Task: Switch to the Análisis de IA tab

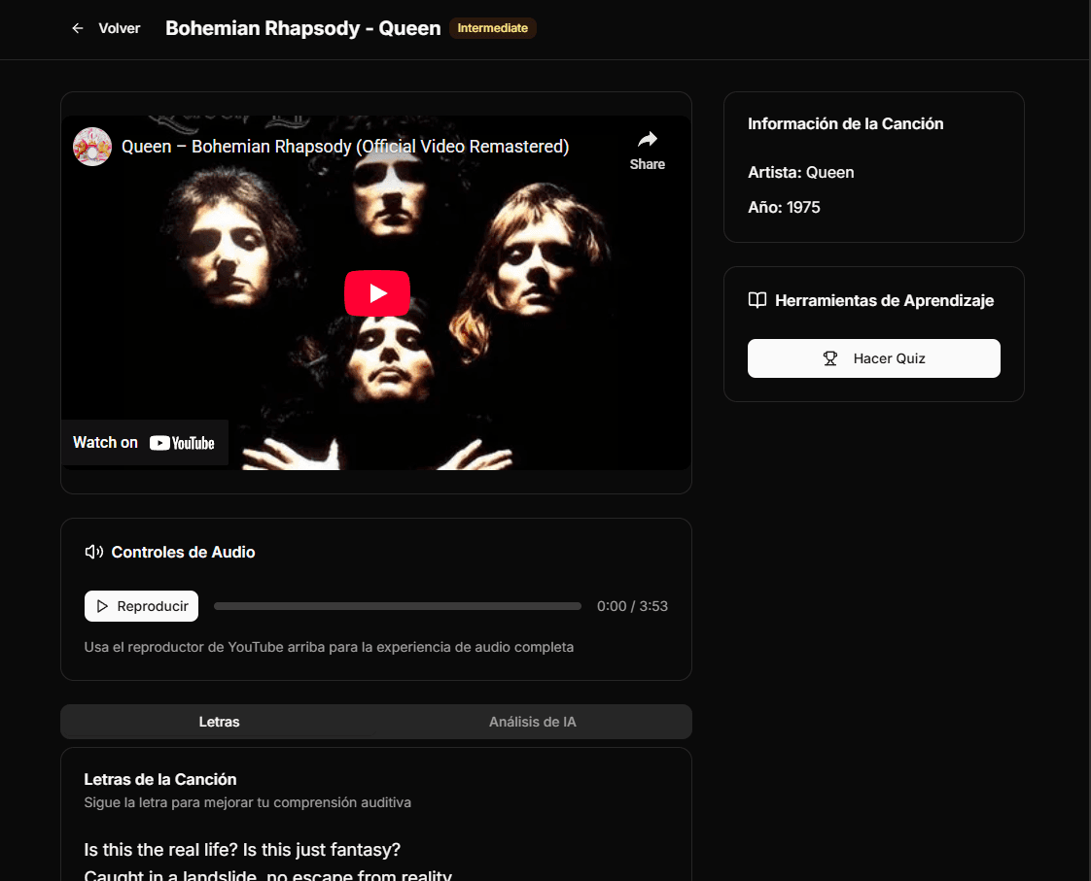Action: [x=532, y=722]
